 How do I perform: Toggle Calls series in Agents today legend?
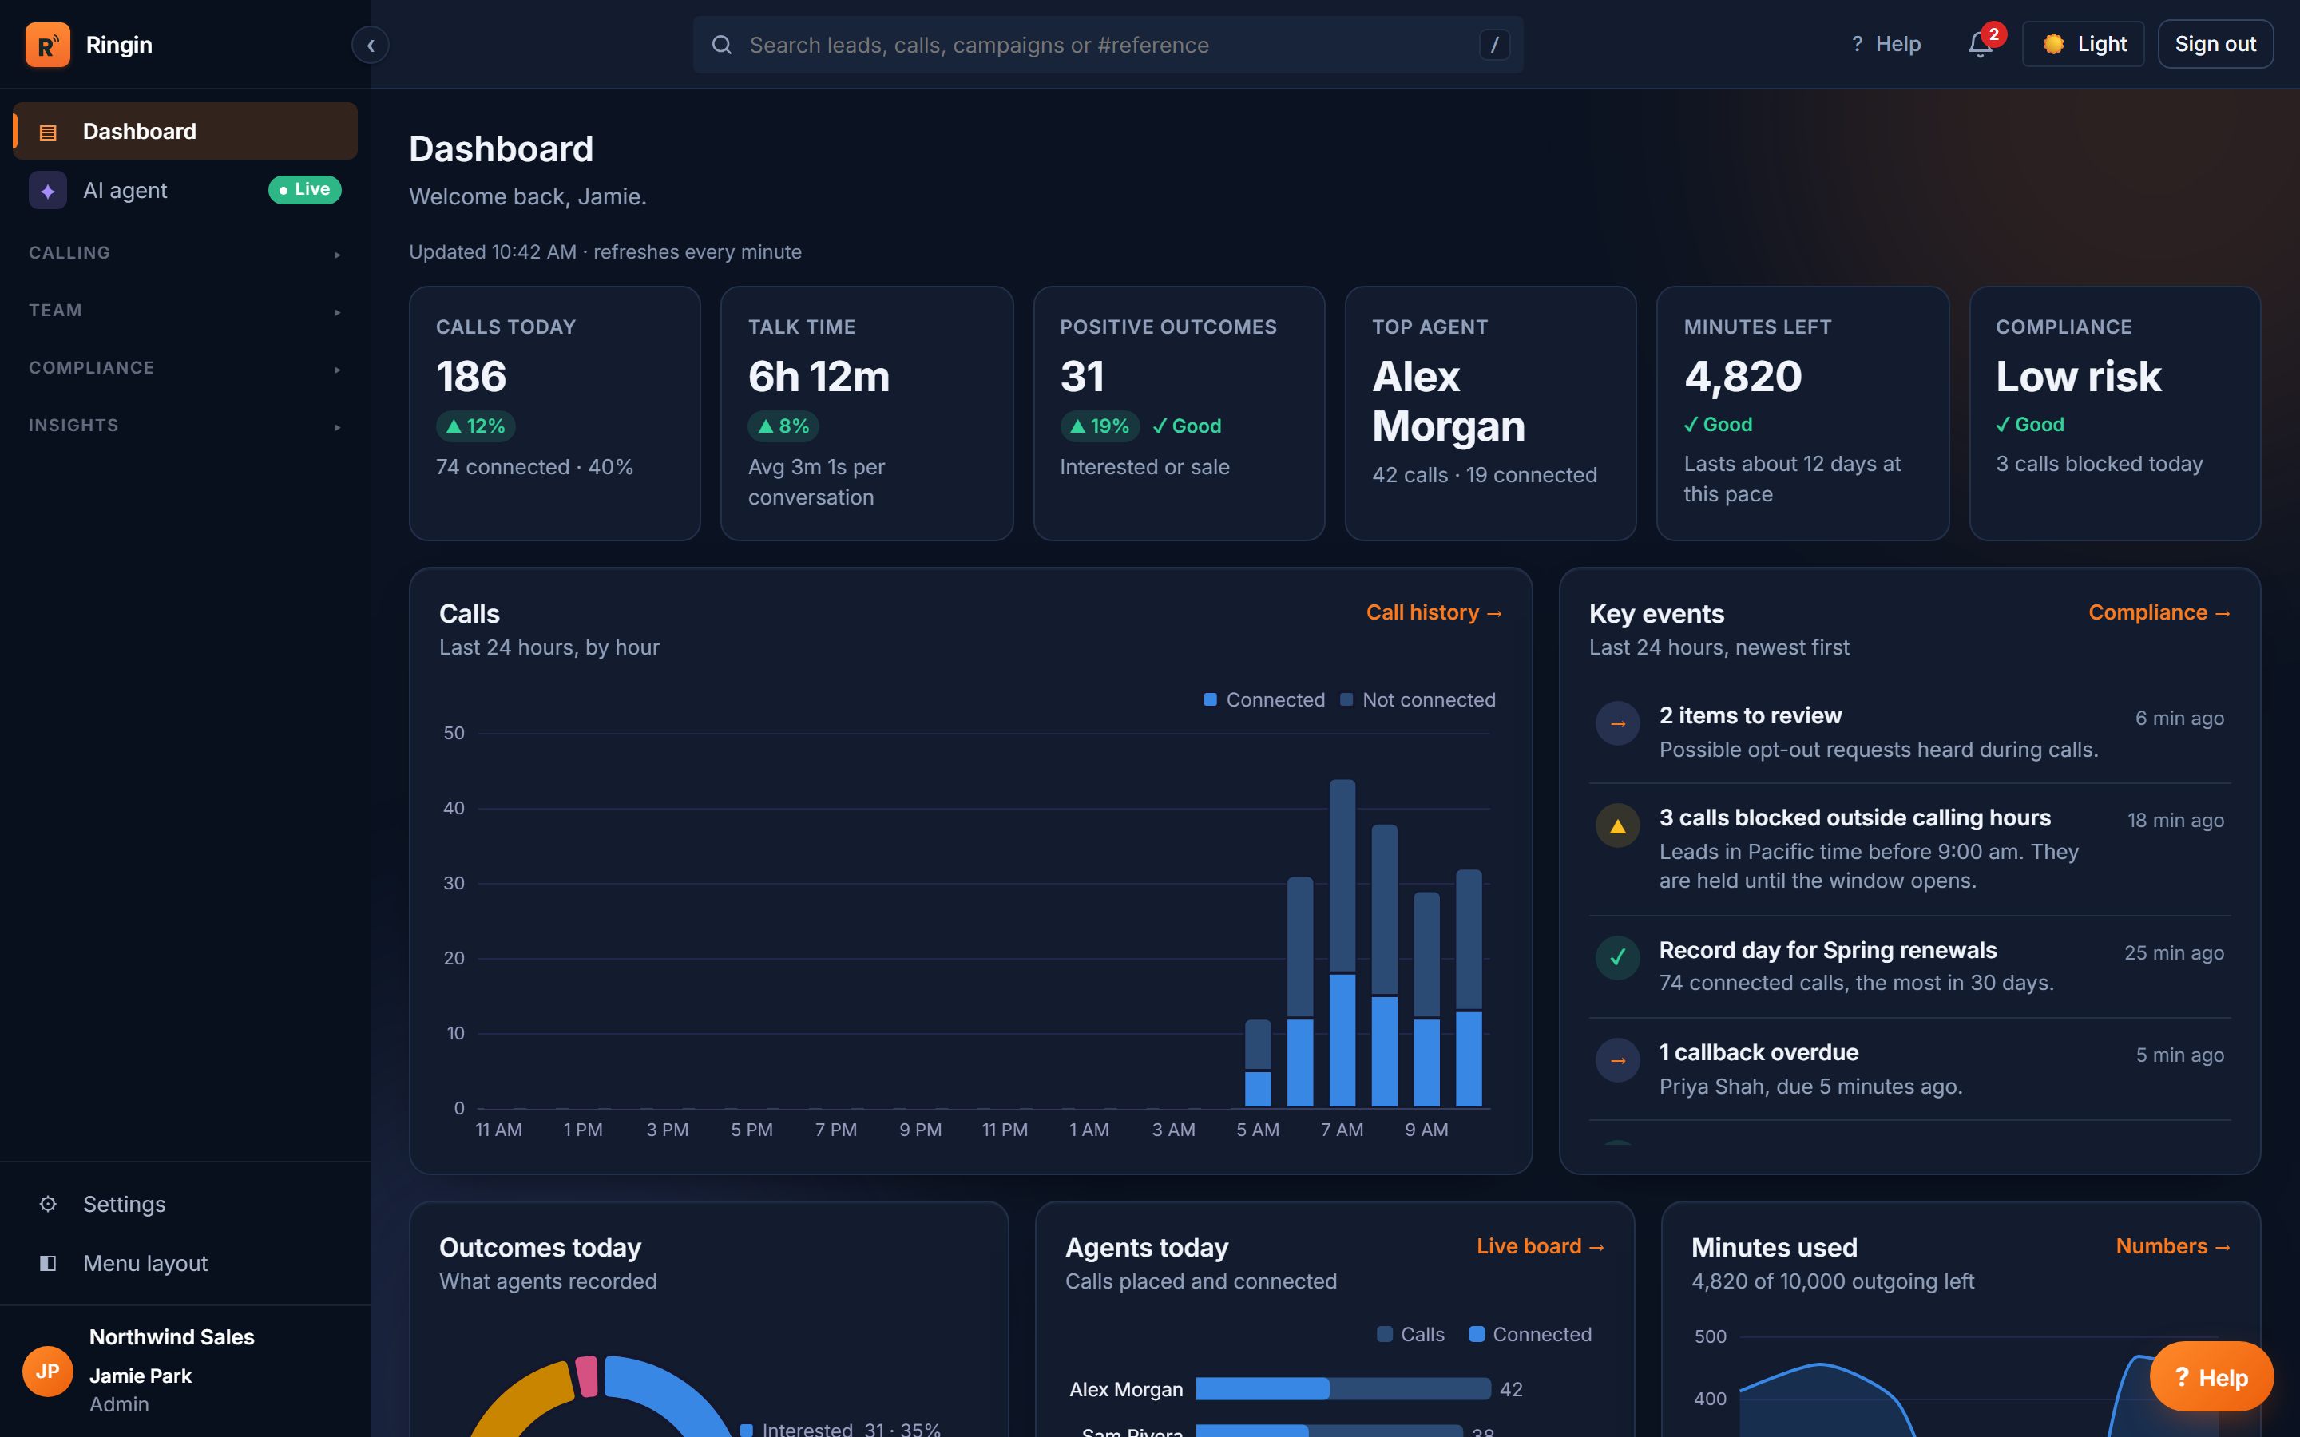click(x=1410, y=1336)
